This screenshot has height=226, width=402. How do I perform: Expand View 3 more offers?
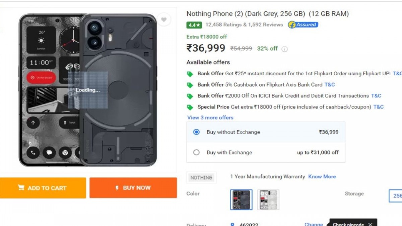point(210,118)
